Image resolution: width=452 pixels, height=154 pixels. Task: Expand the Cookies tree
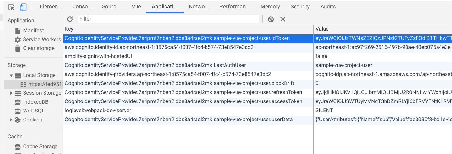[x=12, y=120]
